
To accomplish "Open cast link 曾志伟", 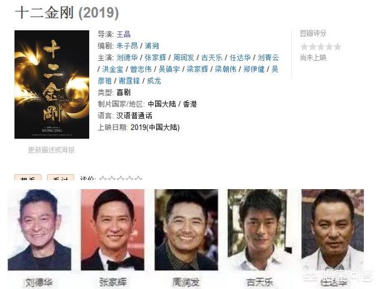I will tap(141, 69).
